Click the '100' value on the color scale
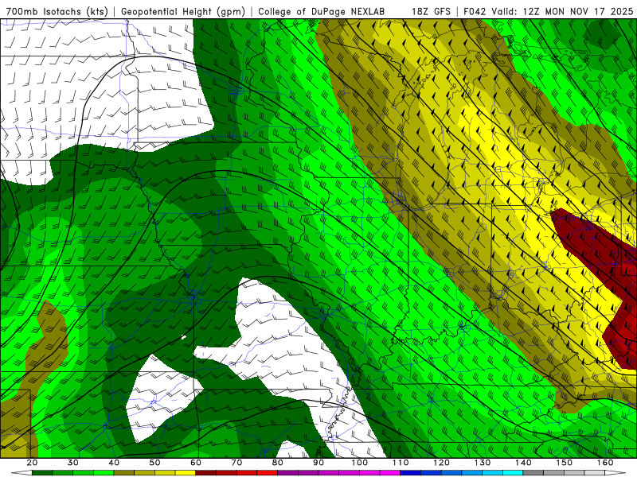Screen dimensions: 637x477 [360, 463]
